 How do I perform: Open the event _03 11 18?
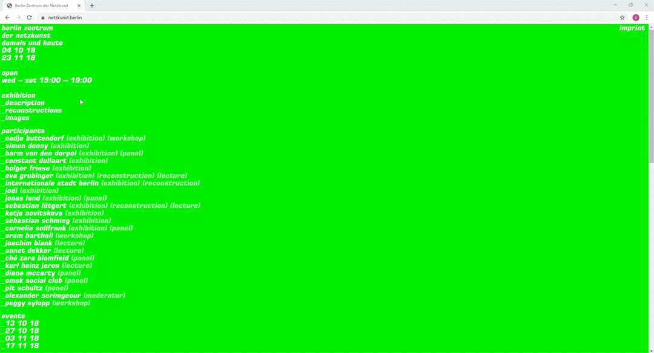[x=21, y=338]
